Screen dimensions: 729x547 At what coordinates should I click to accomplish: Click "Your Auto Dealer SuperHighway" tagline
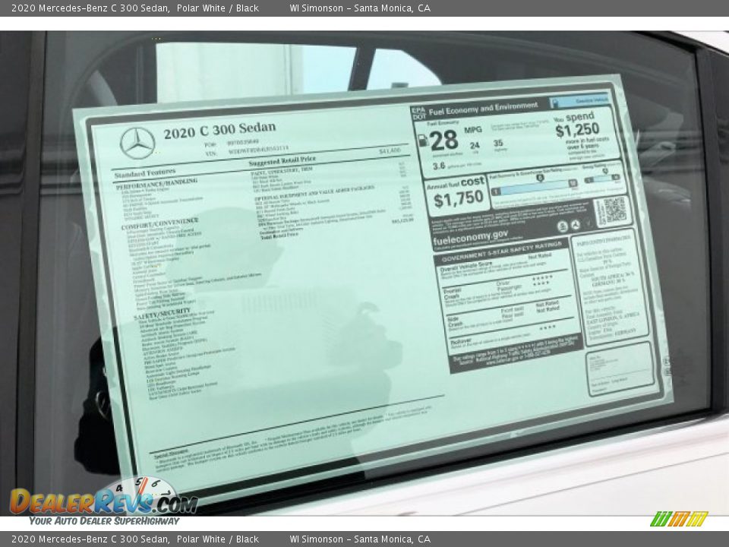(x=104, y=521)
